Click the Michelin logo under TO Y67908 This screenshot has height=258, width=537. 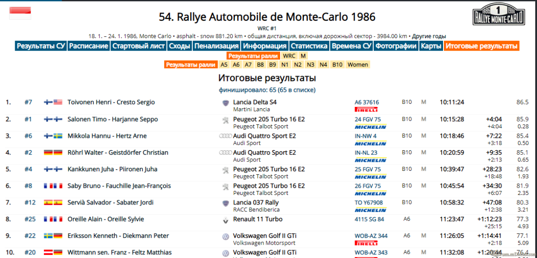(x=371, y=210)
